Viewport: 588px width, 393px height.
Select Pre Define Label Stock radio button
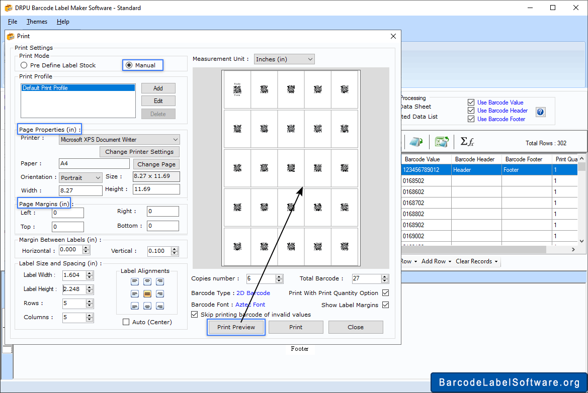click(x=24, y=65)
